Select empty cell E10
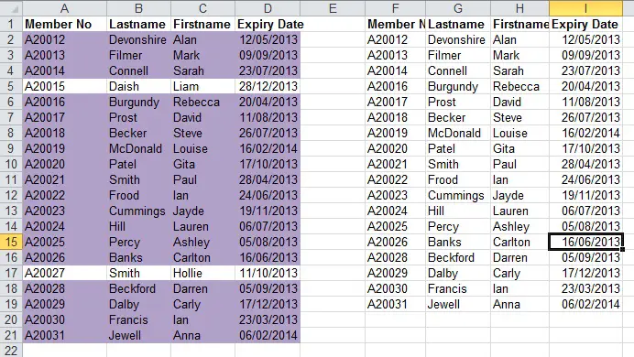634x357 pixels. (x=333, y=165)
